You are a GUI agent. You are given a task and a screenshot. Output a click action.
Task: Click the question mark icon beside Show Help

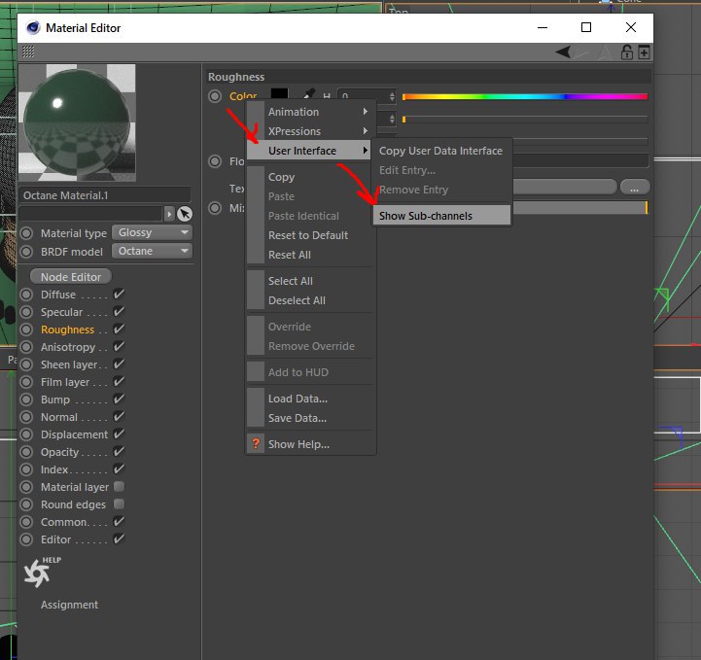pos(256,443)
